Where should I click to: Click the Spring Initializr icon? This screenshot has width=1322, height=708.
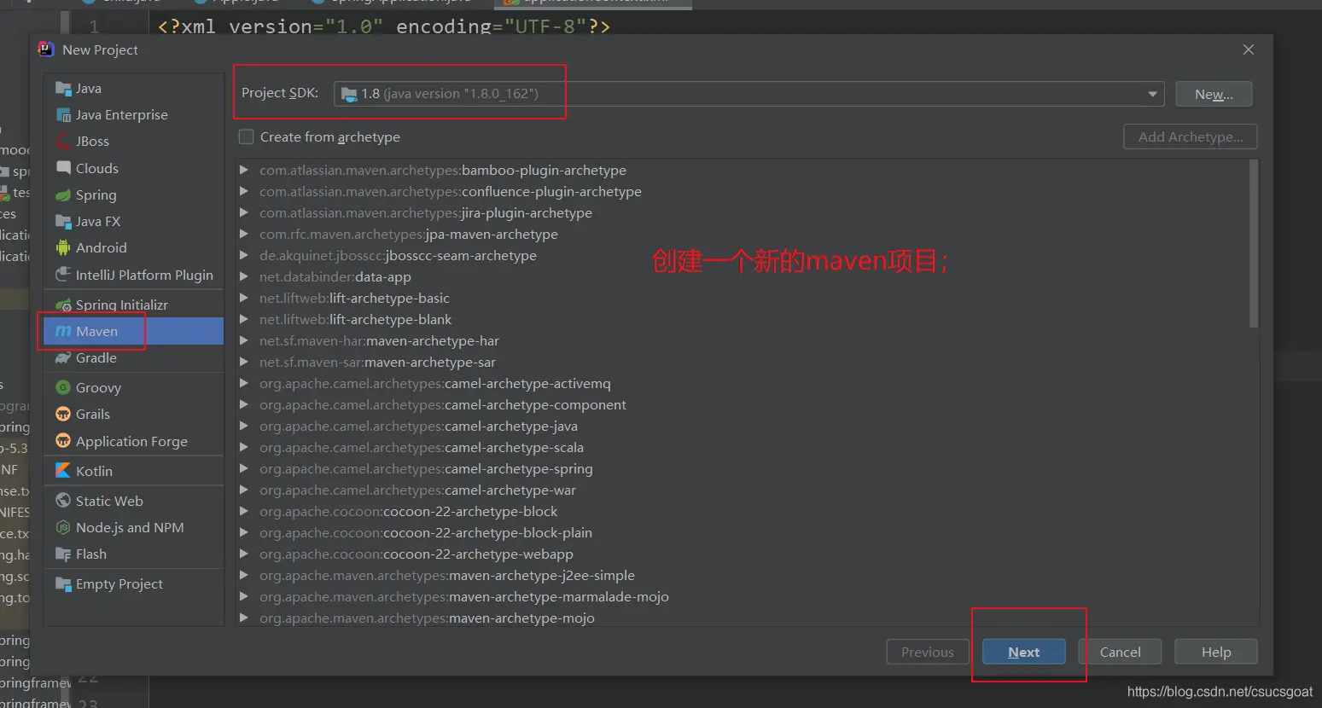63,305
